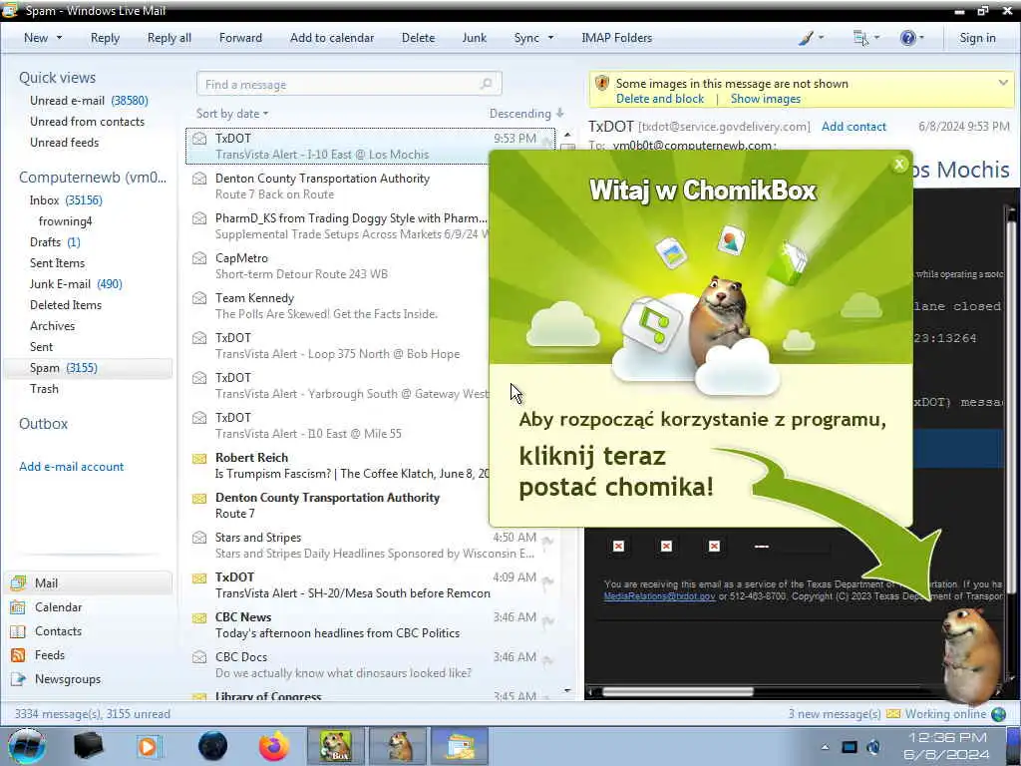Click Reply all in the toolbar

pos(170,38)
